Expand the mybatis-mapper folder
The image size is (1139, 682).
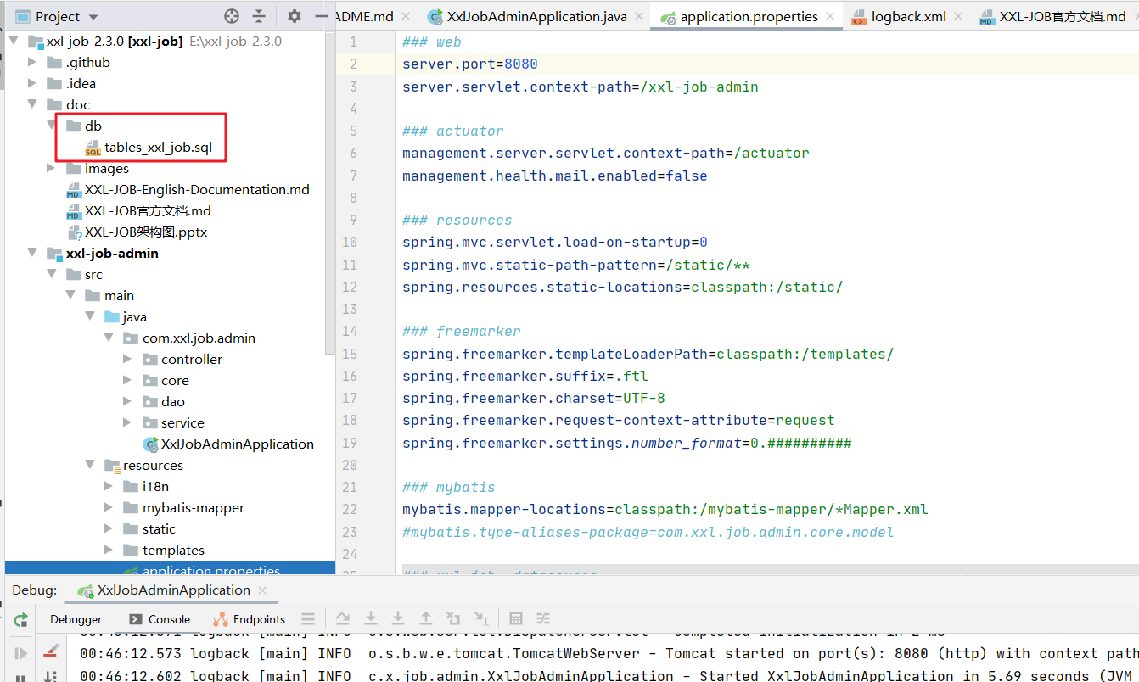tap(109, 507)
